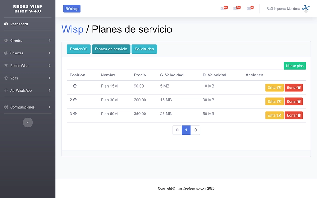Click the antenna logo beside Raúl imprenta Mendoza
This screenshot has width=317, height=198.
306,8
